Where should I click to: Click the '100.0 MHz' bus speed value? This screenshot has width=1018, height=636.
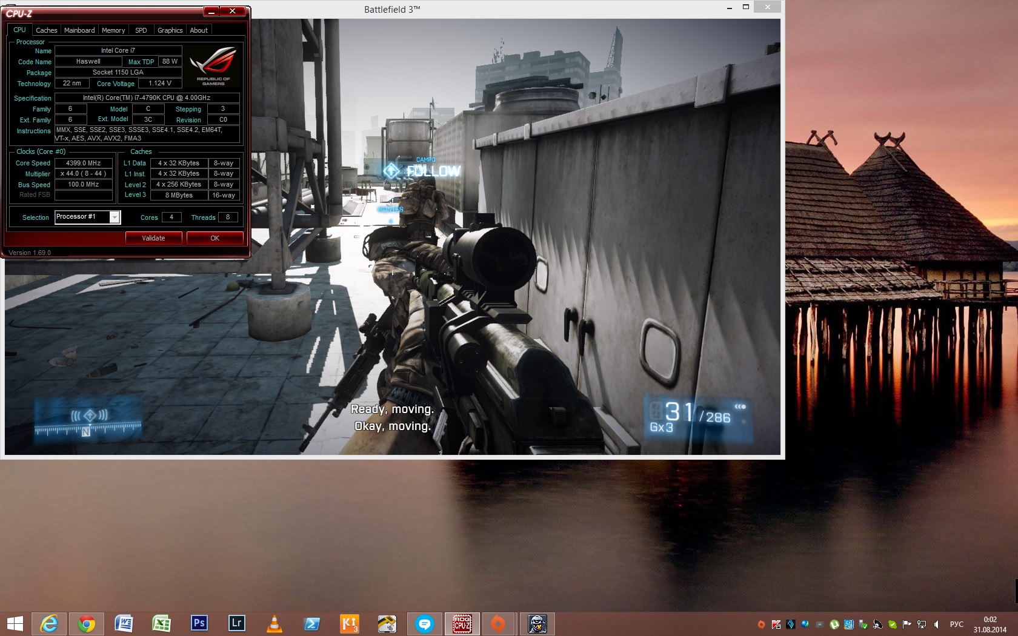(x=84, y=185)
